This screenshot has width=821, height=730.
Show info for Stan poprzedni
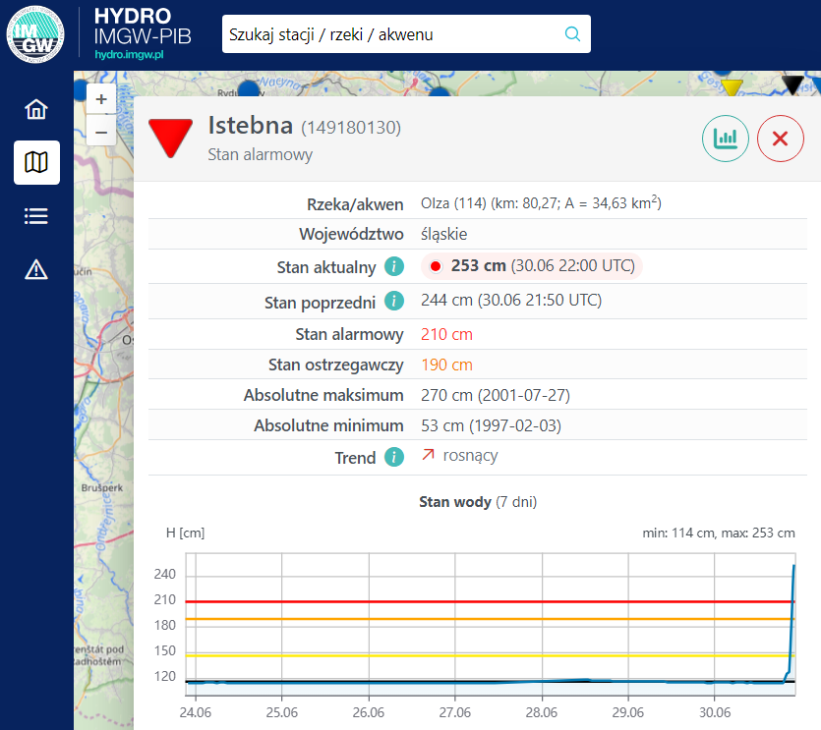click(394, 301)
